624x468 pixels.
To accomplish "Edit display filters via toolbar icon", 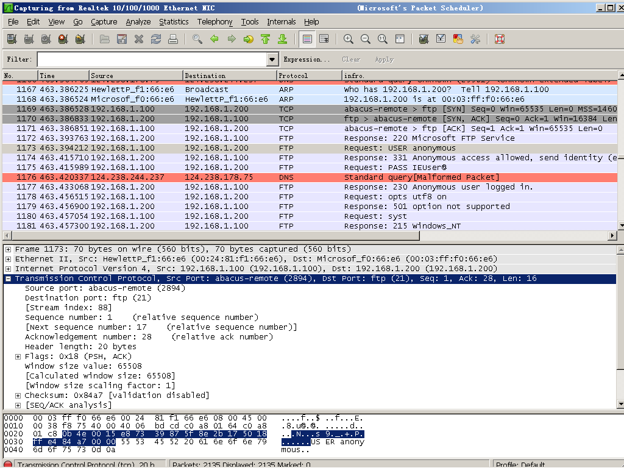I will point(441,39).
